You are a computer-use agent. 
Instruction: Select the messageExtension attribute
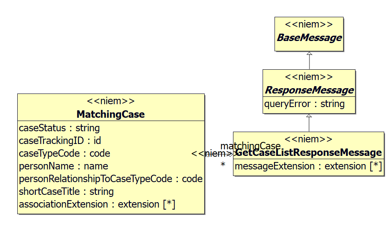click(x=308, y=167)
